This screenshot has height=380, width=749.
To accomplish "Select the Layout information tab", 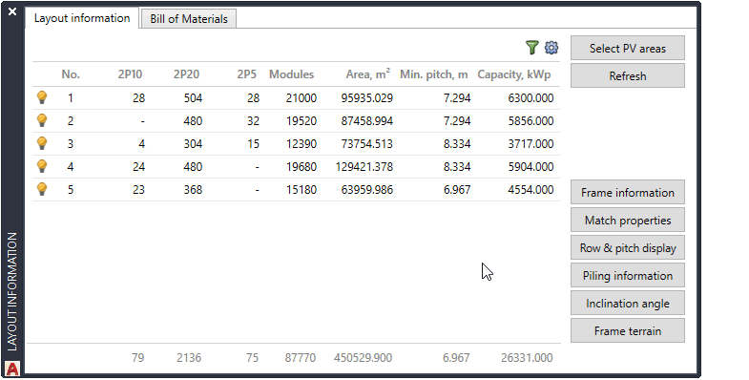I will (82, 18).
